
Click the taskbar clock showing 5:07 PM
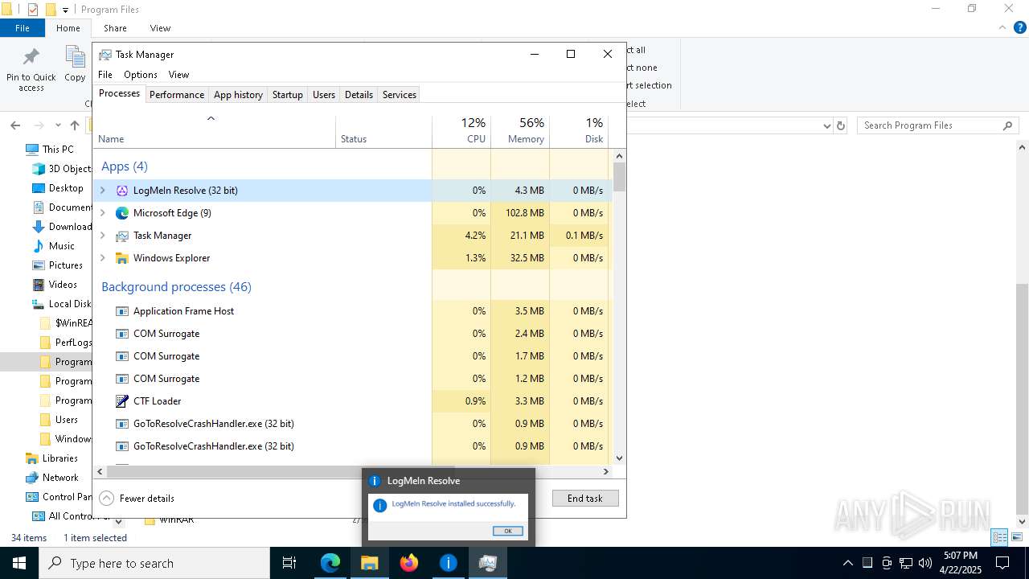961,563
